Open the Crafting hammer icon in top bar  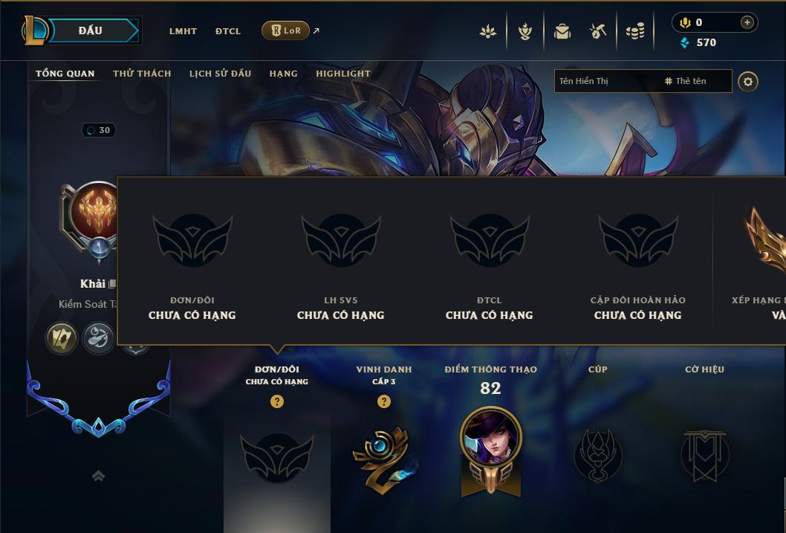pos(598,32)
